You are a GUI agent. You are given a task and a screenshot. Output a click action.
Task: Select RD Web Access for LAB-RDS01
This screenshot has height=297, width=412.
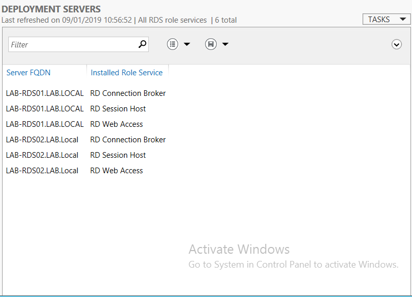pos(116,124)
